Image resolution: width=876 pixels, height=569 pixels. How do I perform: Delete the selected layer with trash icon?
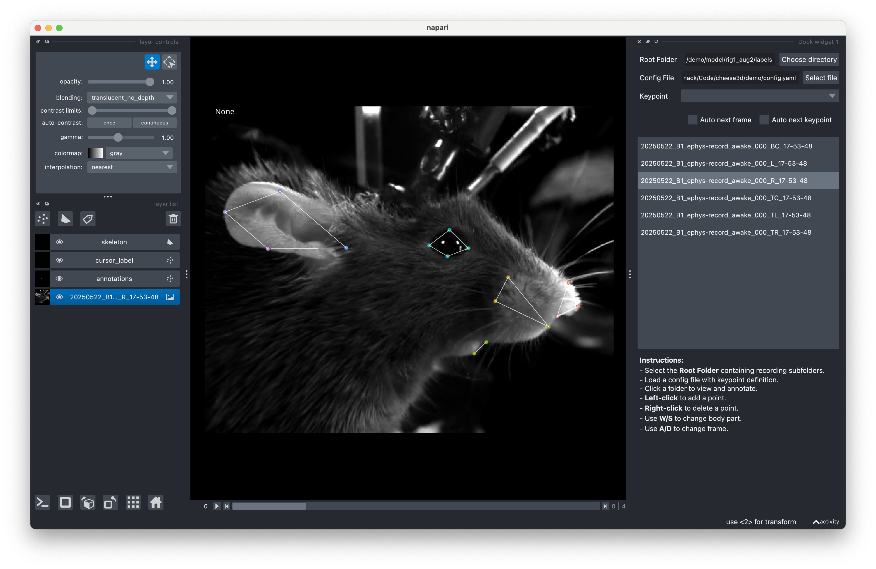173,219
